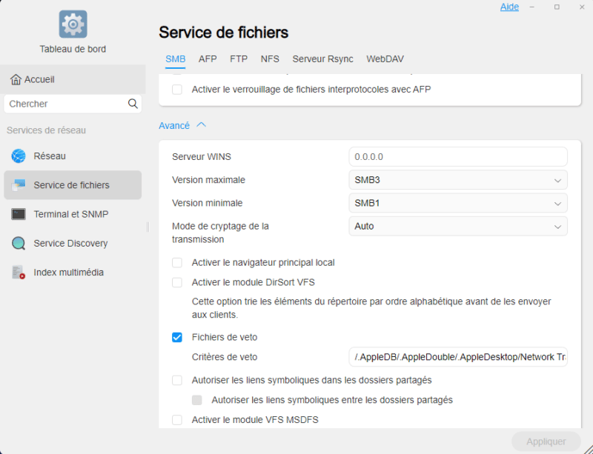The image size is (593, 454).
Task: Click the search magnifier icon
Action: pyautogui.click(x=133, y=104)
